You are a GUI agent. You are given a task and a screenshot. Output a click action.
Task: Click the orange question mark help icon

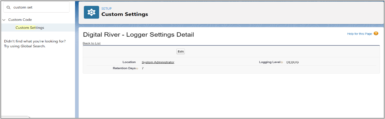click(376, 34)
